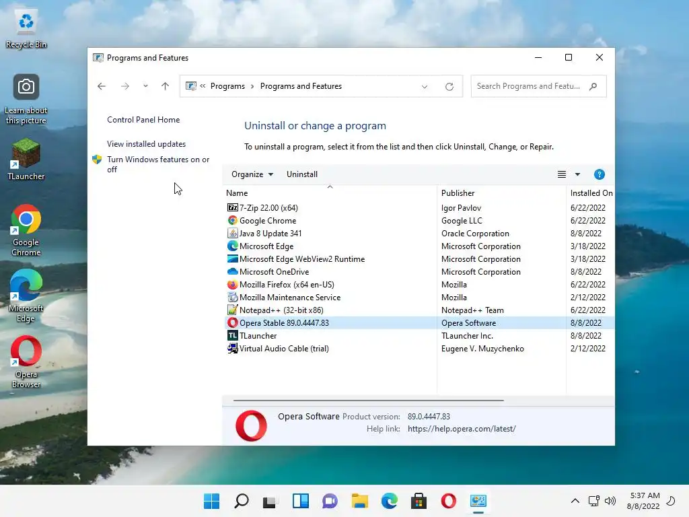This screenshot has height=517, width=689.
Task: Open recent locations dropdown arrow
Action: point(145,86)
